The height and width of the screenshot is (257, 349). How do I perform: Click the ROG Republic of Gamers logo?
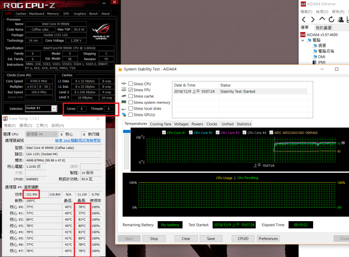[101, 32]
